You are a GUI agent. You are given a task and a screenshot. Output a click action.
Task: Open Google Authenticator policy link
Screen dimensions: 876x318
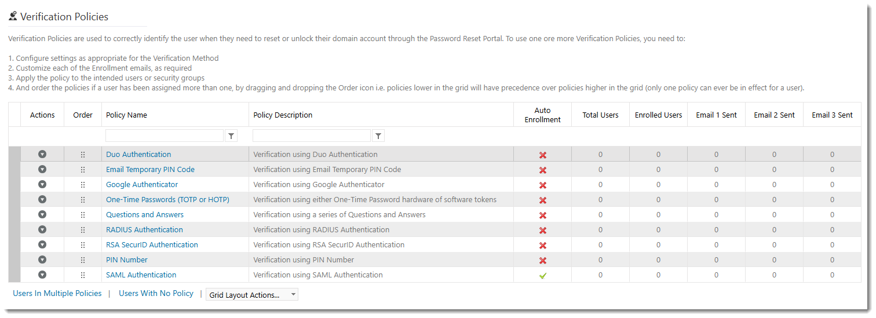point(142,184)
